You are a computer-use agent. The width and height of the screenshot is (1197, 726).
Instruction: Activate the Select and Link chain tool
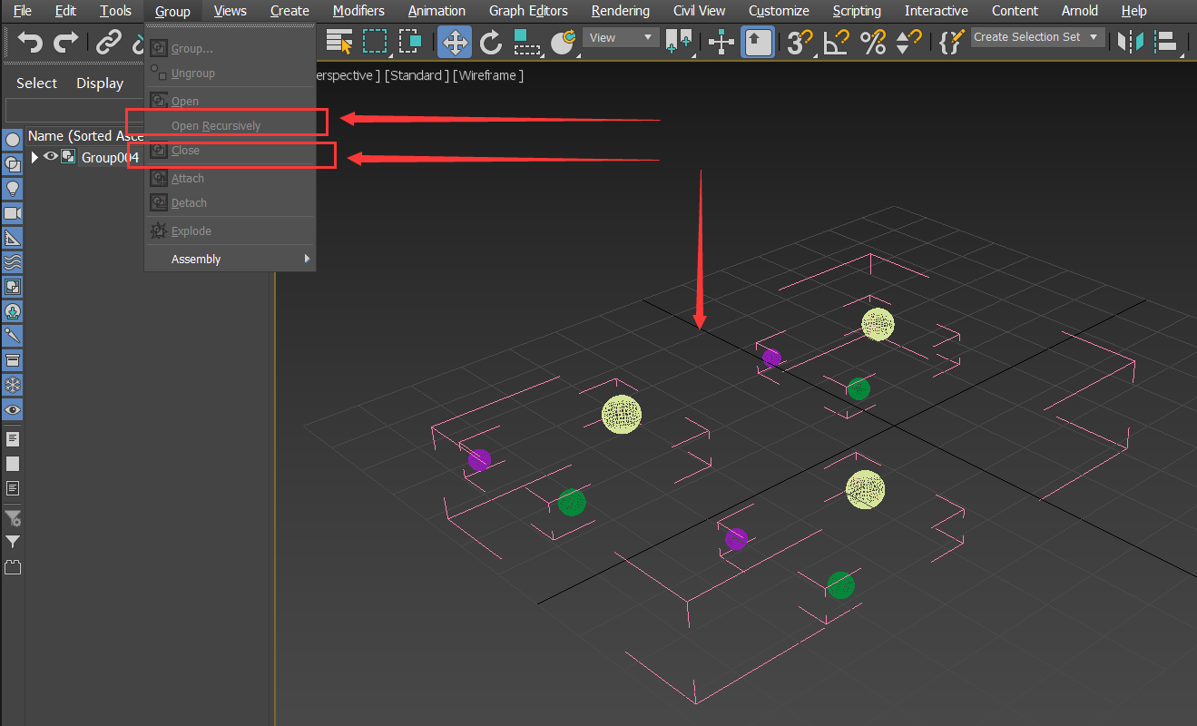(x=108, y=42)
